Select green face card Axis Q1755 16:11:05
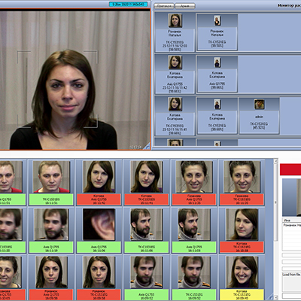Screen dimensions: 301x301 click(x=194, y=230)
